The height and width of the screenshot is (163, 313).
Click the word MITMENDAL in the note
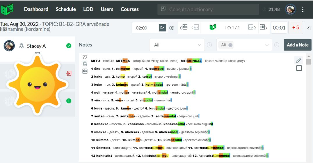click(191, 61)
